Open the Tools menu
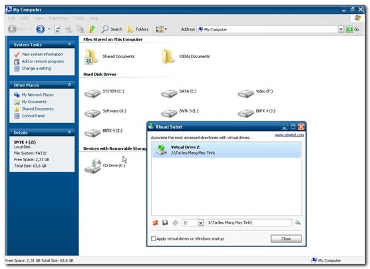Image resolution: width=370 pixels, height=269 pixels. coord(79,18)
